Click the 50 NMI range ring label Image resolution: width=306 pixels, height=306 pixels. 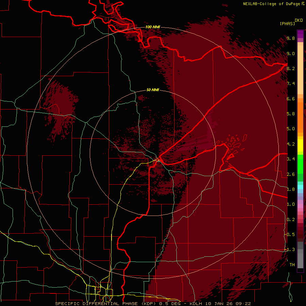pyautogui.click(x=153, y=90)
